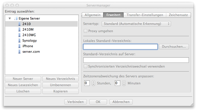Click the Eigene Server folder icon
The width and height of the screenshot is (197, 111).
click(x=16, y=18)
